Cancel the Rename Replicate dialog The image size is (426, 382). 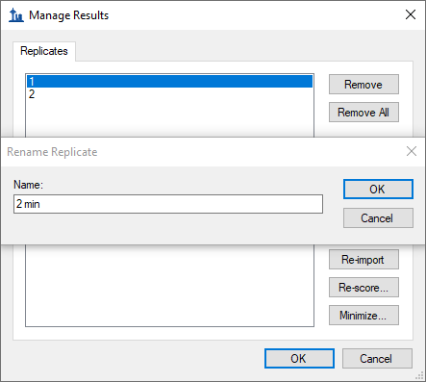coord(378,218)
